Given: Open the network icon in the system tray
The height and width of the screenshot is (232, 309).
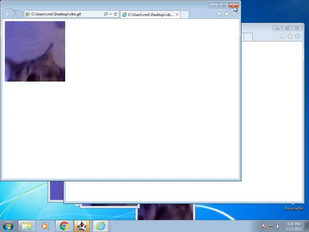Looking at the screenshot, I should click(271, 226).
